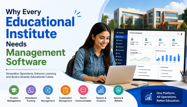
Task: Open Reports in the dashboard sidebar
Action: point(119,57)
